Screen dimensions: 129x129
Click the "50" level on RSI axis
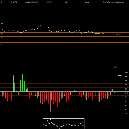2,34
